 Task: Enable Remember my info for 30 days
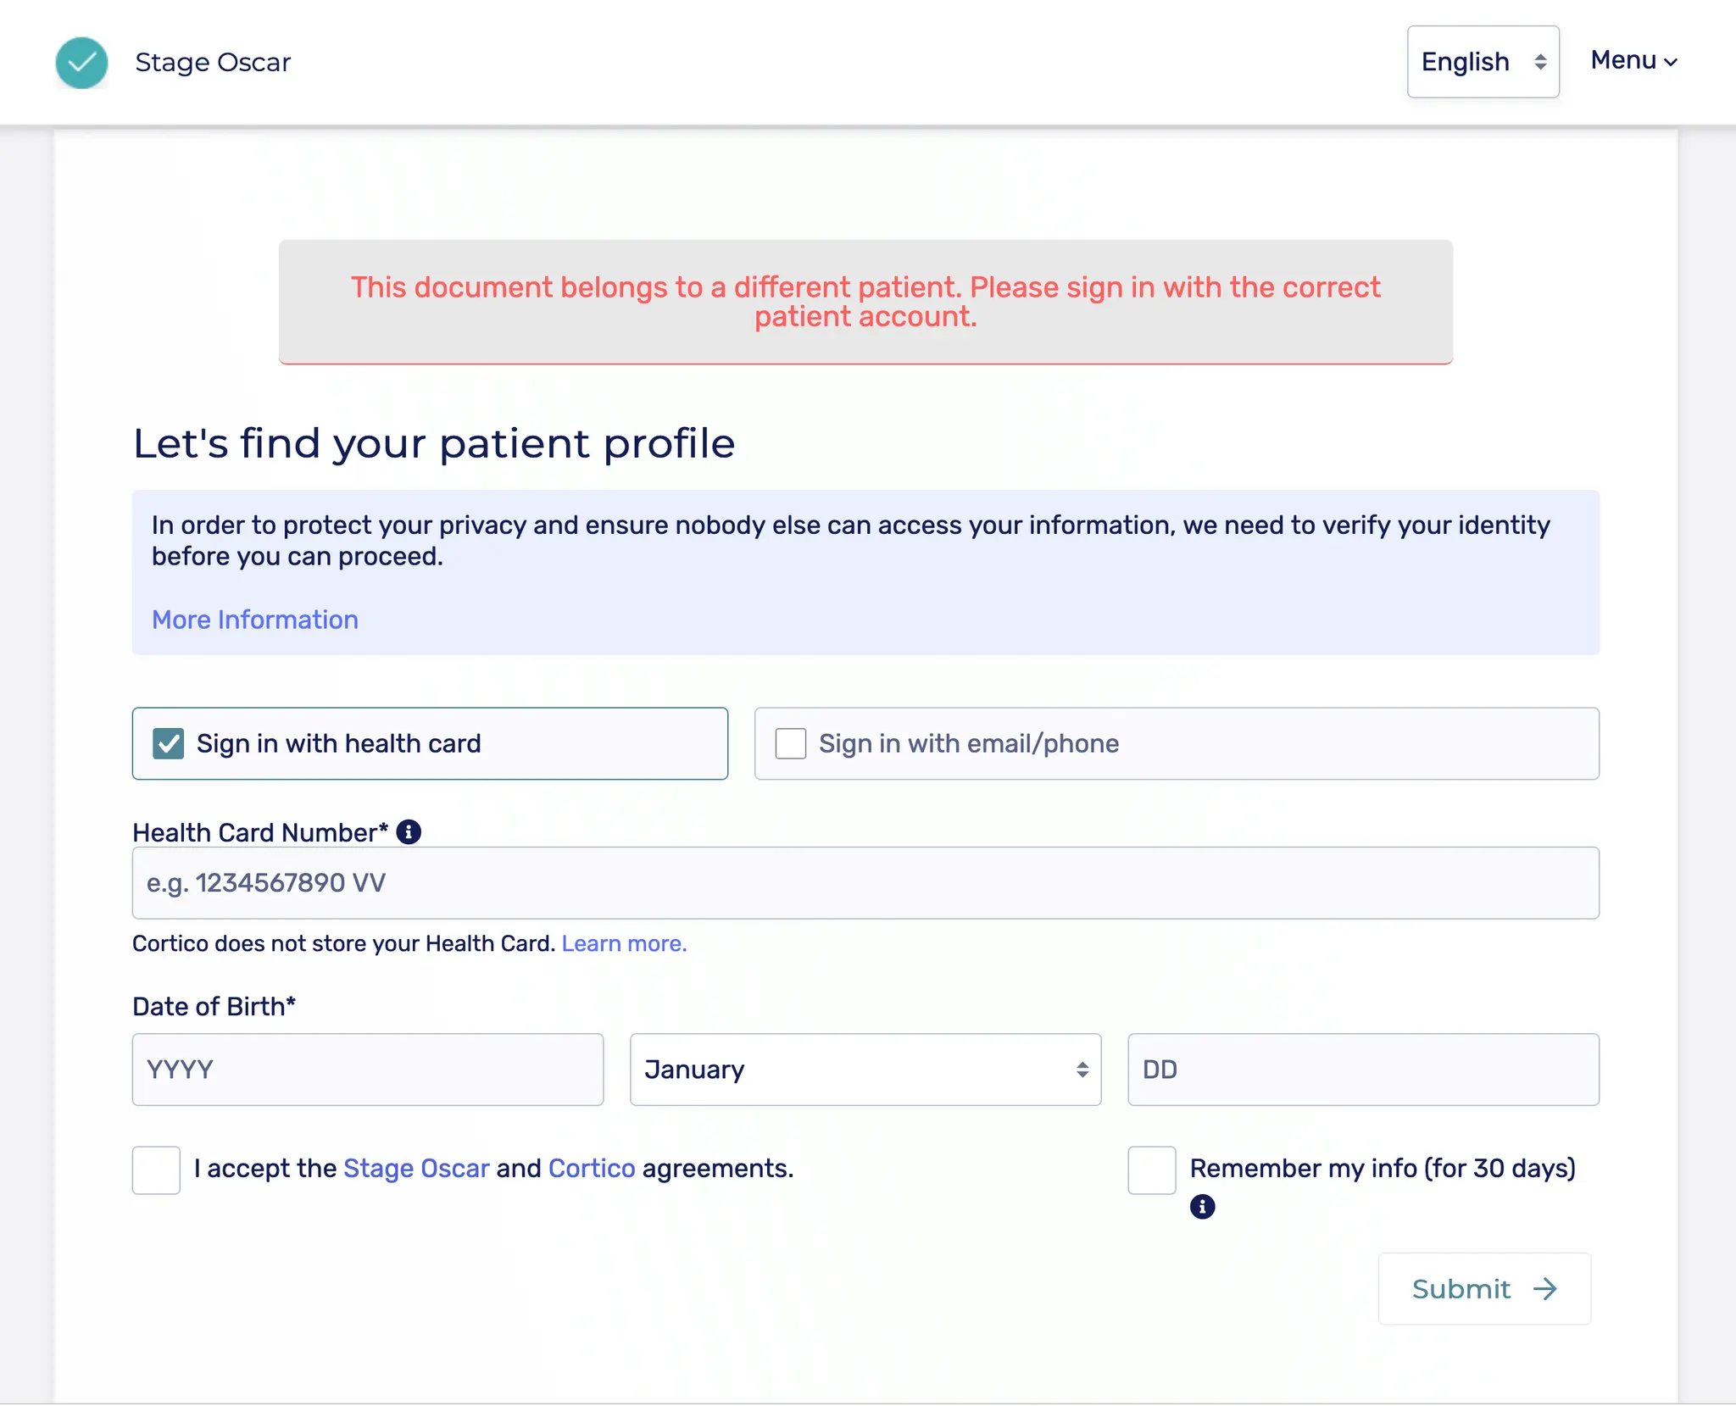1151,1170
